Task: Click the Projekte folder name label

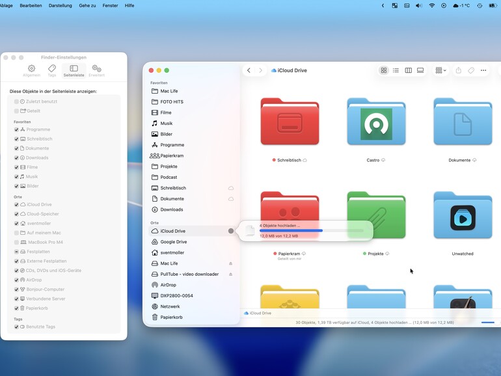Action: (375, 254)
